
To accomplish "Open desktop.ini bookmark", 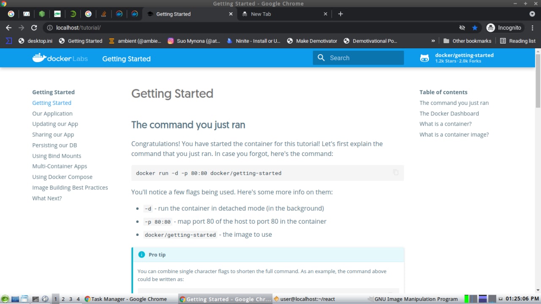I will 36,41.
